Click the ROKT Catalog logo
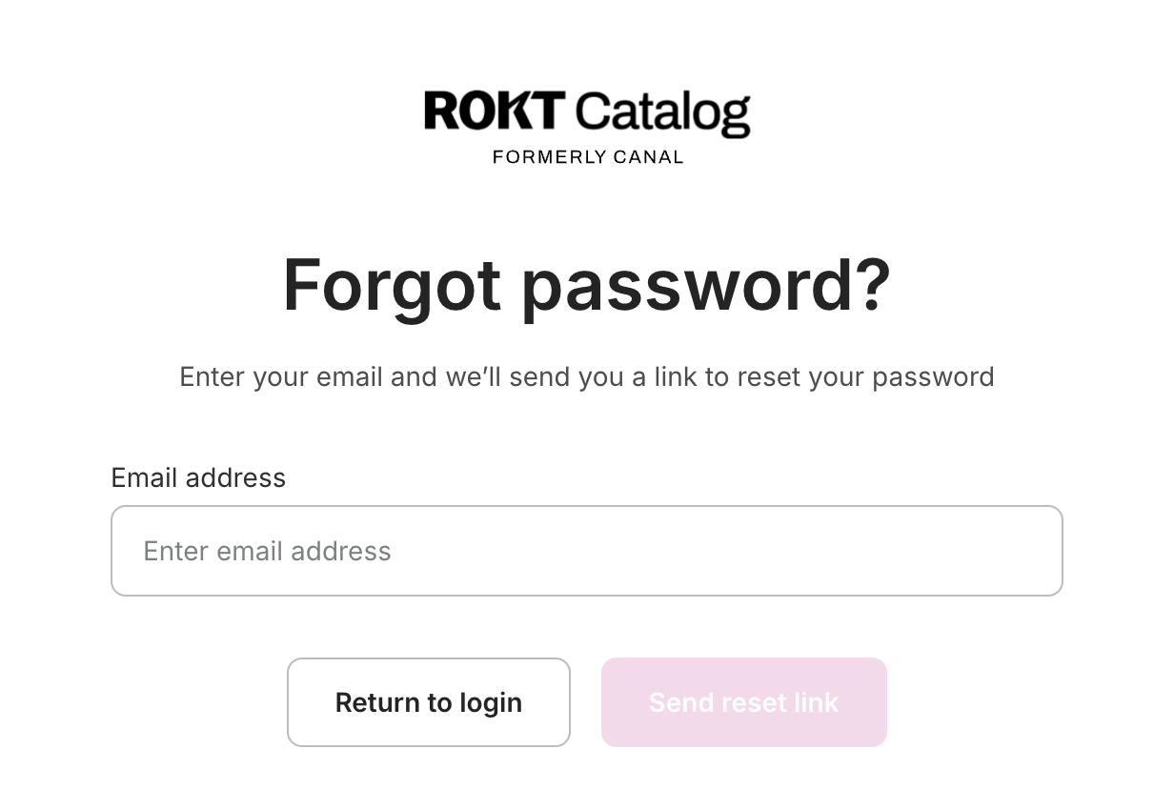 tap(587, 128)
